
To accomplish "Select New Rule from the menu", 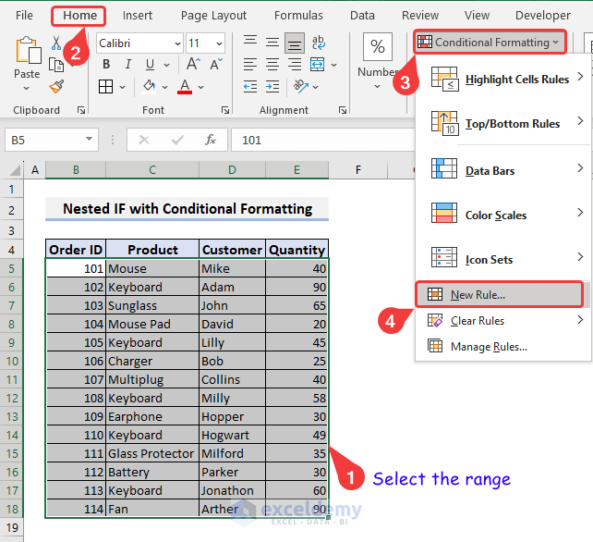I will coord(478,295).
